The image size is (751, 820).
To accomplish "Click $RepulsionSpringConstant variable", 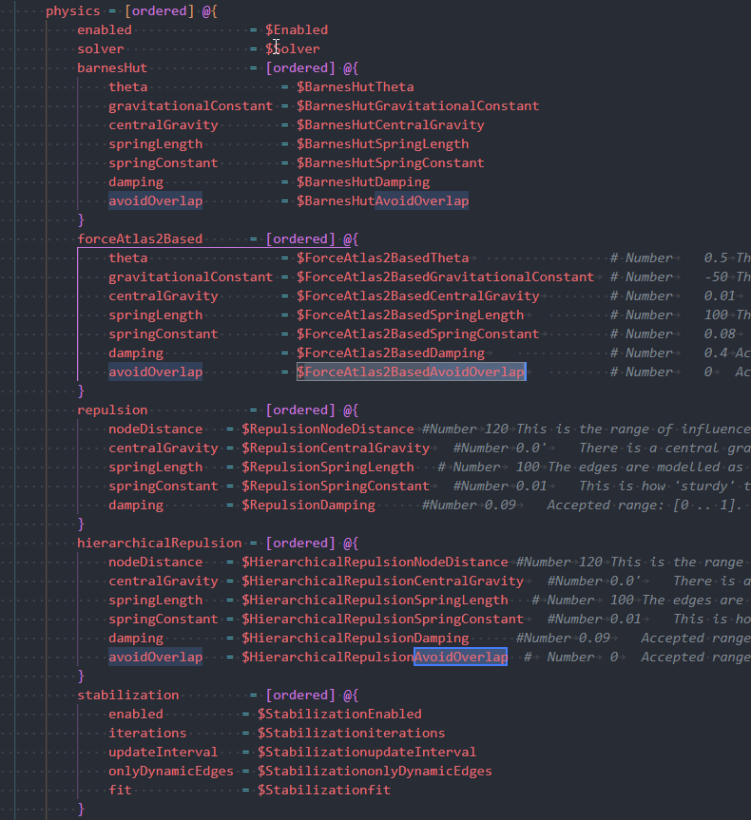I will tap(336, 486).
